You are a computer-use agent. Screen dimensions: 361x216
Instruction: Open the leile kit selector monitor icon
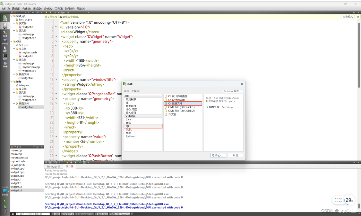[x=5, y=190]
